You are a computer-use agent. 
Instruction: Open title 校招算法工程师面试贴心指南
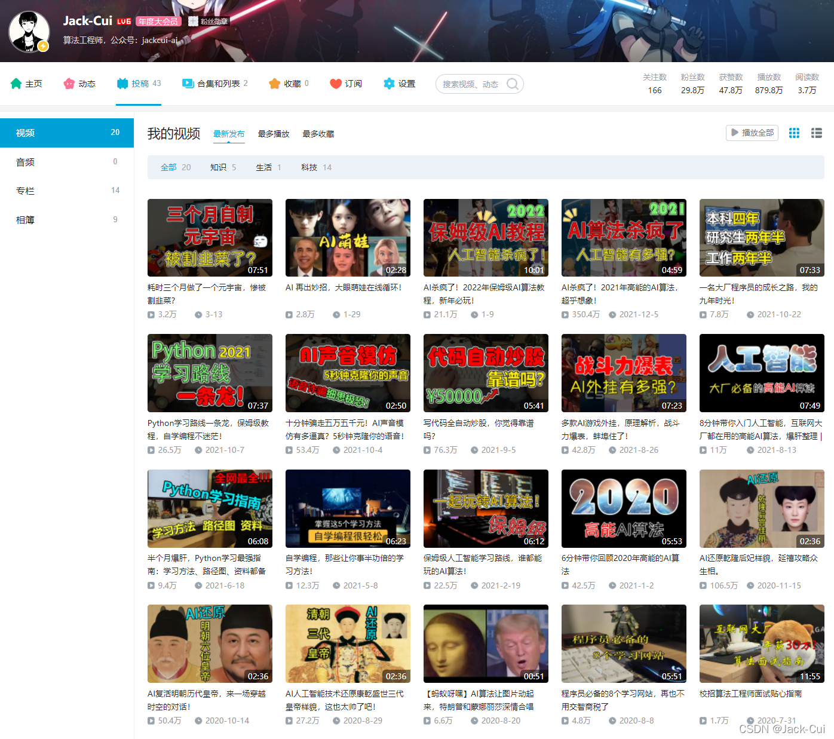(x=750, y=694)
